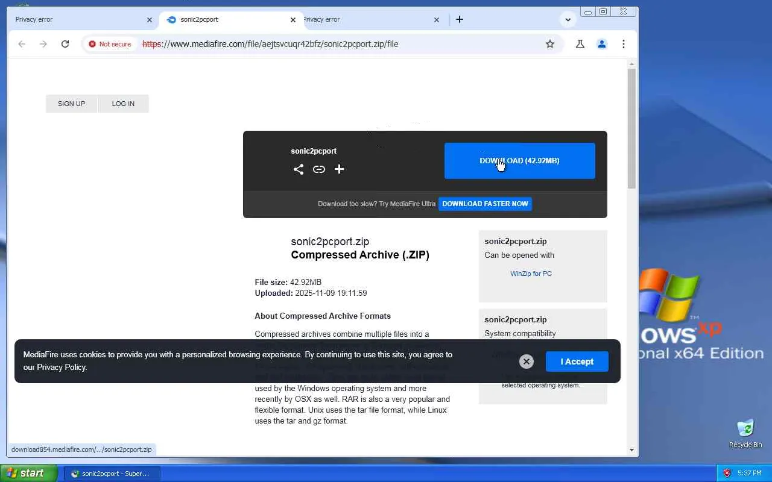The width and height of the screenshot is (772, 482).
Task: Close the sonic2pcport tab
Action: pyautogui.click(x=293, y=20)
